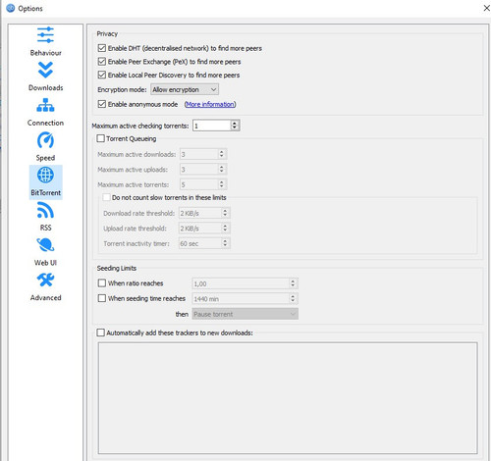Open the Connection settings icon
Viewport: 491px width, 461px height.
pyautogui.click(x=45, y=105)
